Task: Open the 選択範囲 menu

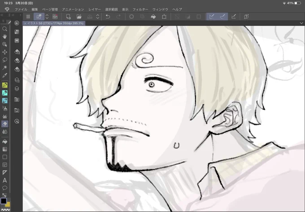Action: (x=111, y=9)
